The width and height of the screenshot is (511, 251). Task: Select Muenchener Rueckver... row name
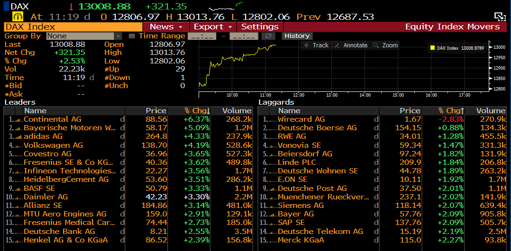click(323, 197)
